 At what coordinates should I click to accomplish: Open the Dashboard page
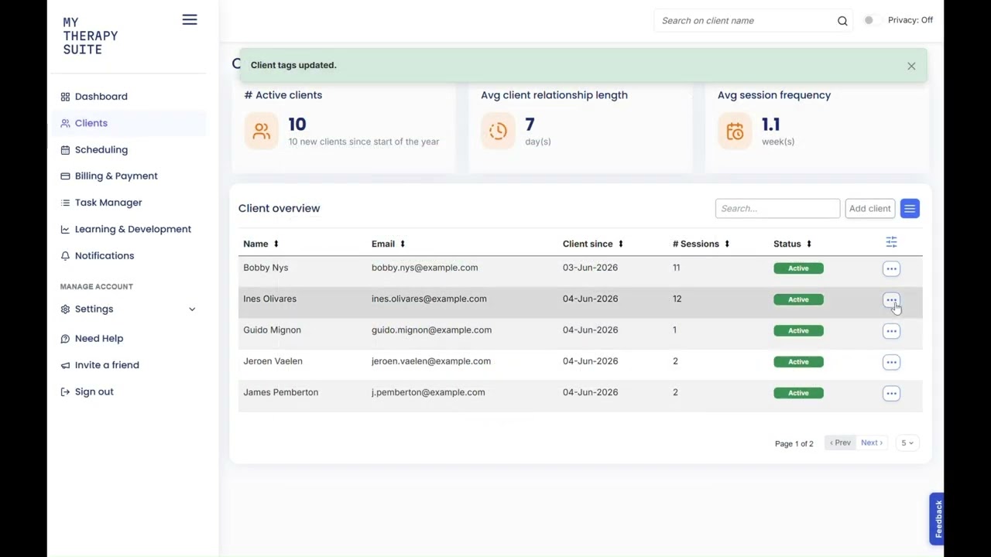coord(101,97)
